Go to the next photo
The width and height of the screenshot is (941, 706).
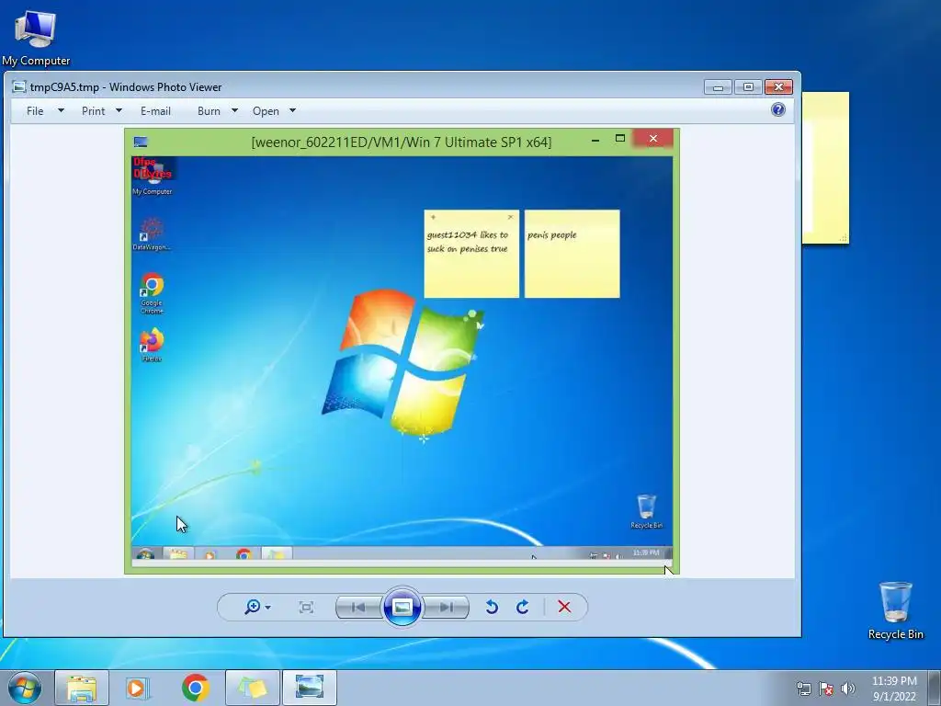tap(446, 607)
